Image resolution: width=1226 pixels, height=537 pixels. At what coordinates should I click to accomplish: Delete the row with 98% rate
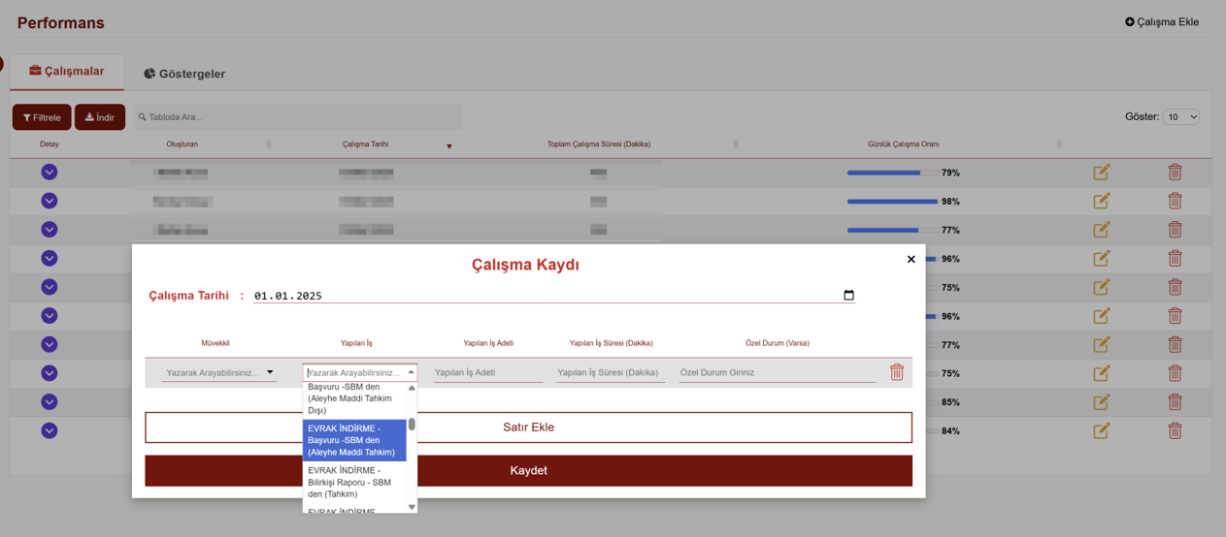pos(1175,201)
